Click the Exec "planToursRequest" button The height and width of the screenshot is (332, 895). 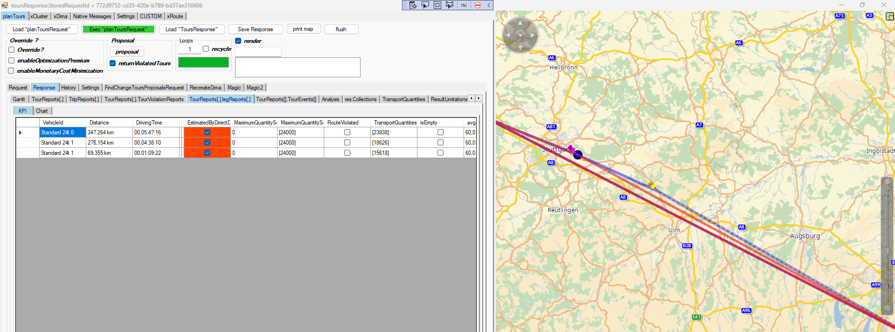118,29
